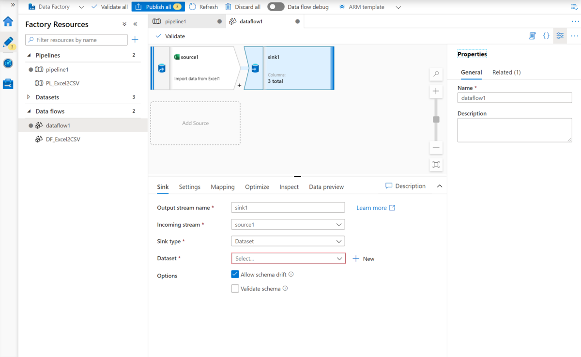Open the Sink type dropdown

point(288,241)
